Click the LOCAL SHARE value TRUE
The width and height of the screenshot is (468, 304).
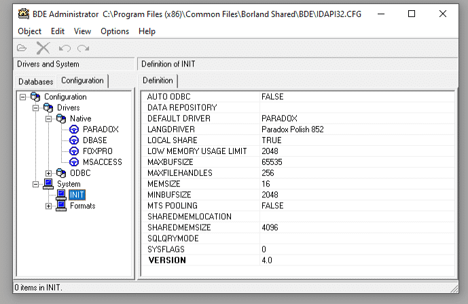tap(271, 140)
